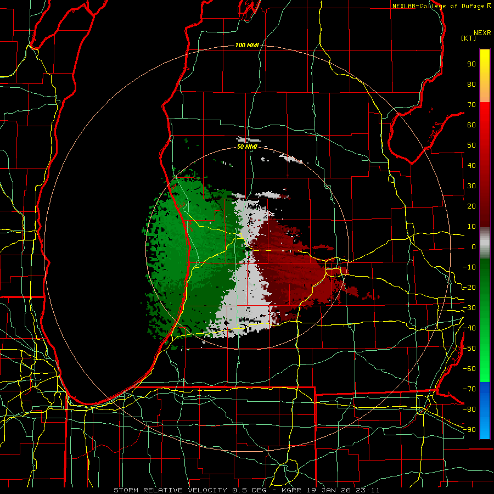494x494 pixels.
Task: Click the -90 value on the velocity scale
Action: point(469,430)
